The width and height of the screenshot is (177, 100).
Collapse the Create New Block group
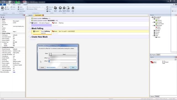click(x=31, y=37)
